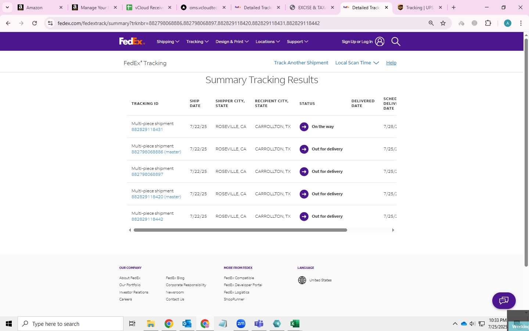Expand the Design & Print menu
Image resolution: width=529 pixels, height=331 pixels.
tap(232, 42)
